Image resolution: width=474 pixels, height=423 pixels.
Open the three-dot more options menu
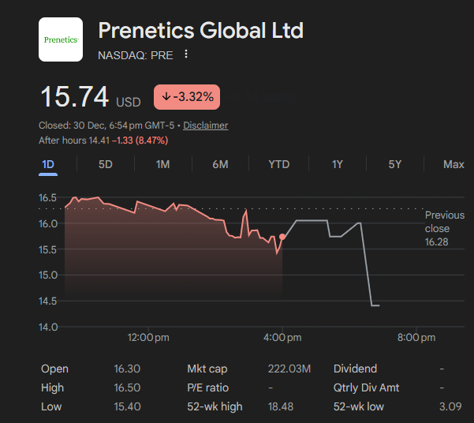pyautogui.click(x=186, y=54)
